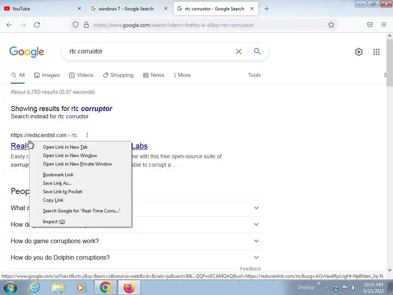The image size is (393, 295).
Task: Click 'rtc corruotor' search instead link
Action: coord(73,116)
